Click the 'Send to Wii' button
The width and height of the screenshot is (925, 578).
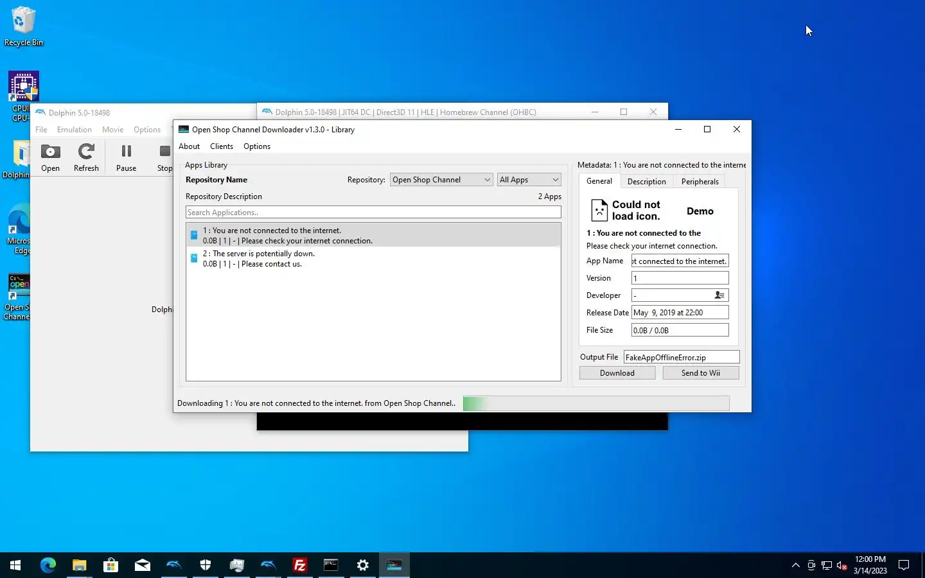point(701,373)
